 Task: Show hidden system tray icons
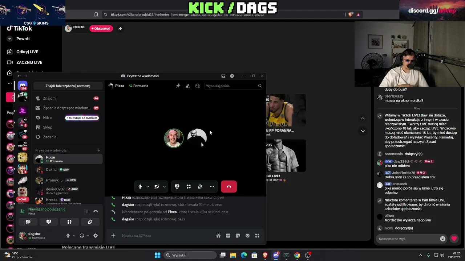(x=421, y=255)
